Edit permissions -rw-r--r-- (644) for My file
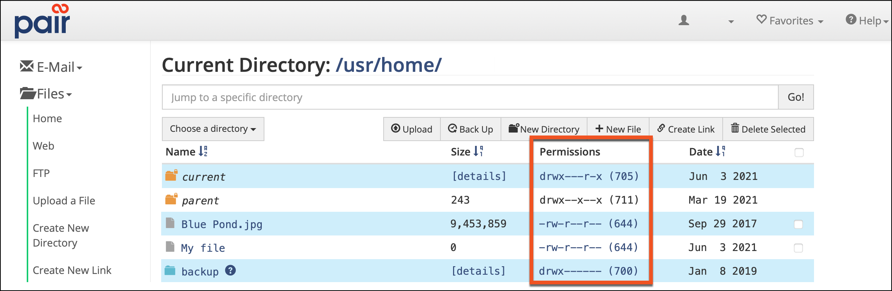This screenshot has width=892, height=291. pos(589,247)
